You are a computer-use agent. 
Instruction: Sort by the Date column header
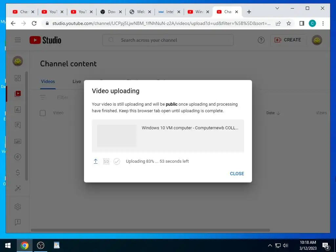point(273,113)
